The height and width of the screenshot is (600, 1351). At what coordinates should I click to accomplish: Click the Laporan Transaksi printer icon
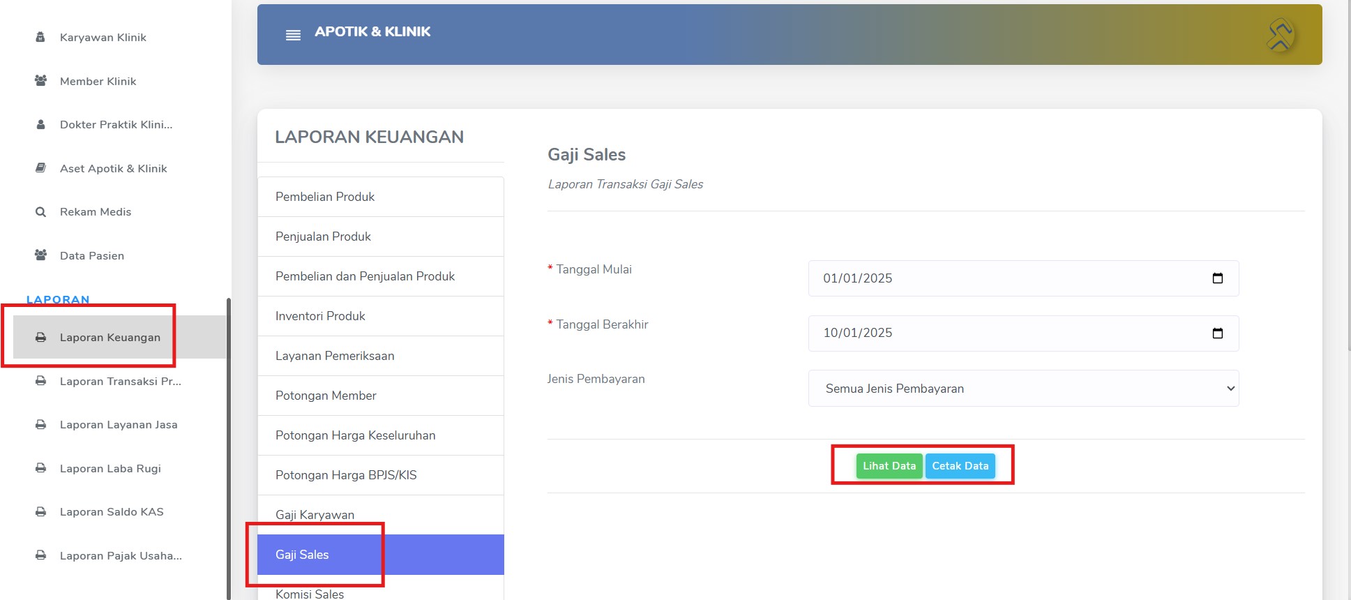40,381
